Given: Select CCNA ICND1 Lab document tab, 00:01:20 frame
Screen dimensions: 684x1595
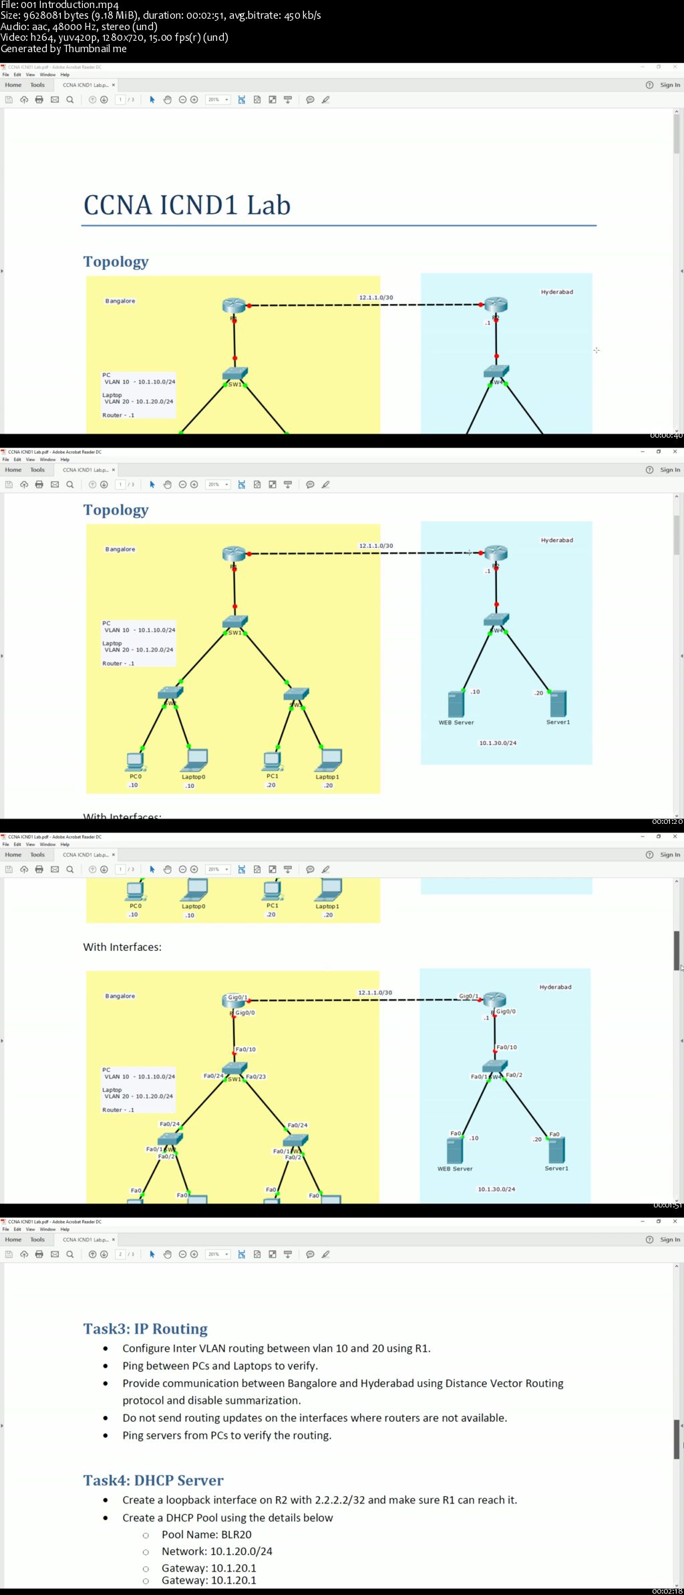Looking at the screenshot, I should 85,470.
